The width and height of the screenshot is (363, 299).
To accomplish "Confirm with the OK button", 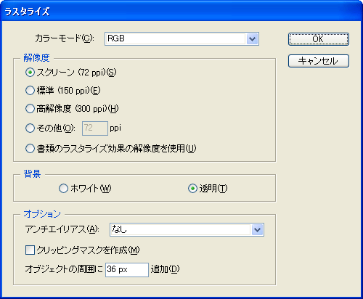I will tap(319, 39).
